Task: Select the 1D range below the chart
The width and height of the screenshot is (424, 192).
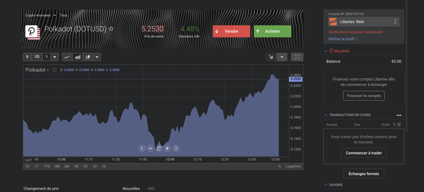Action: click(x=94, y=166)
